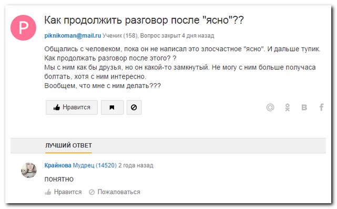Report the answer via Пожаловаться

coord(115,192)
